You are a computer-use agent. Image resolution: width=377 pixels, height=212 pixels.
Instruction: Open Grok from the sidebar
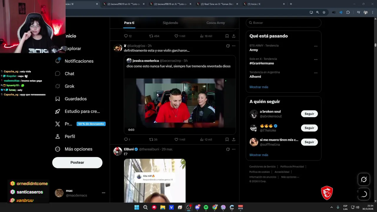pos(70,86)
